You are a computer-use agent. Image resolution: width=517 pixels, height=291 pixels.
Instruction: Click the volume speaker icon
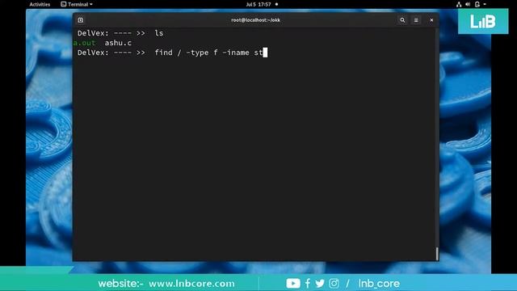pos(468,4)
